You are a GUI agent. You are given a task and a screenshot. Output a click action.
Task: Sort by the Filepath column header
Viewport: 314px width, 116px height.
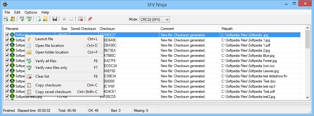(x=260, y=29)
